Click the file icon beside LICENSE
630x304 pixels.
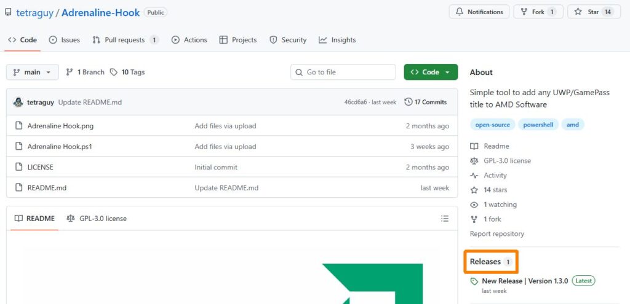18,167
